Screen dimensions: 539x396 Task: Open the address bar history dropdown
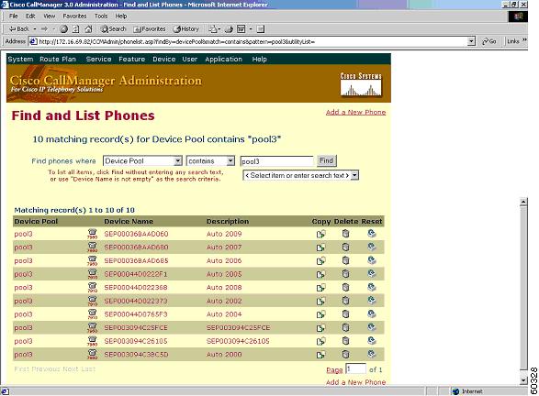point(472,41)
